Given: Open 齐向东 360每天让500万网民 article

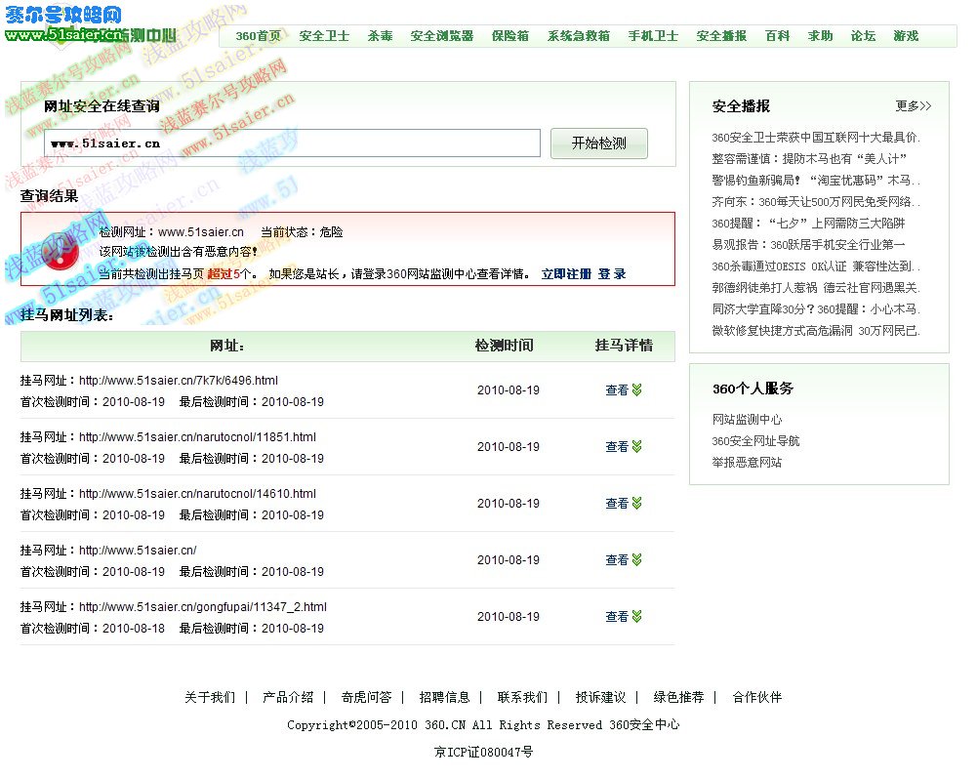Looking at the screenshot, I should click(x=816, y=202).
